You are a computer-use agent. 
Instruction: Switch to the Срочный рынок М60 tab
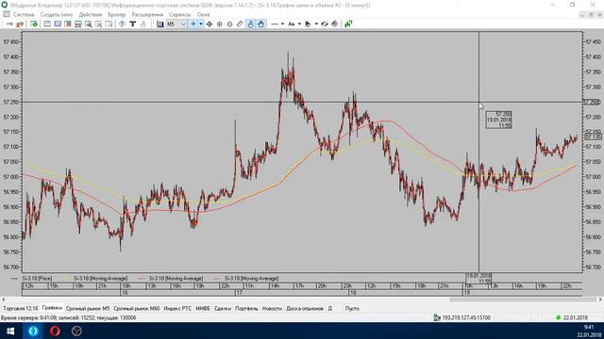click(x=136, y=308)
